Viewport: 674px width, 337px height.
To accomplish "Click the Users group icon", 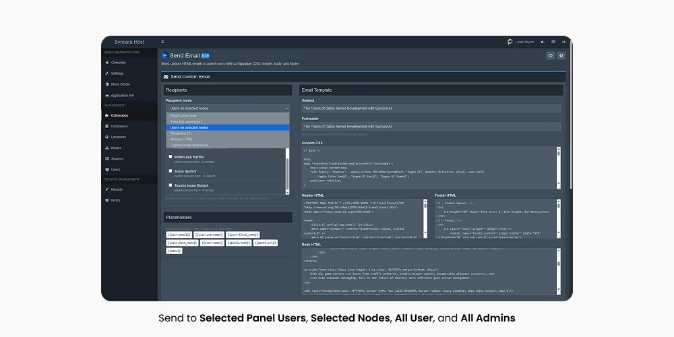I will 107,169.
